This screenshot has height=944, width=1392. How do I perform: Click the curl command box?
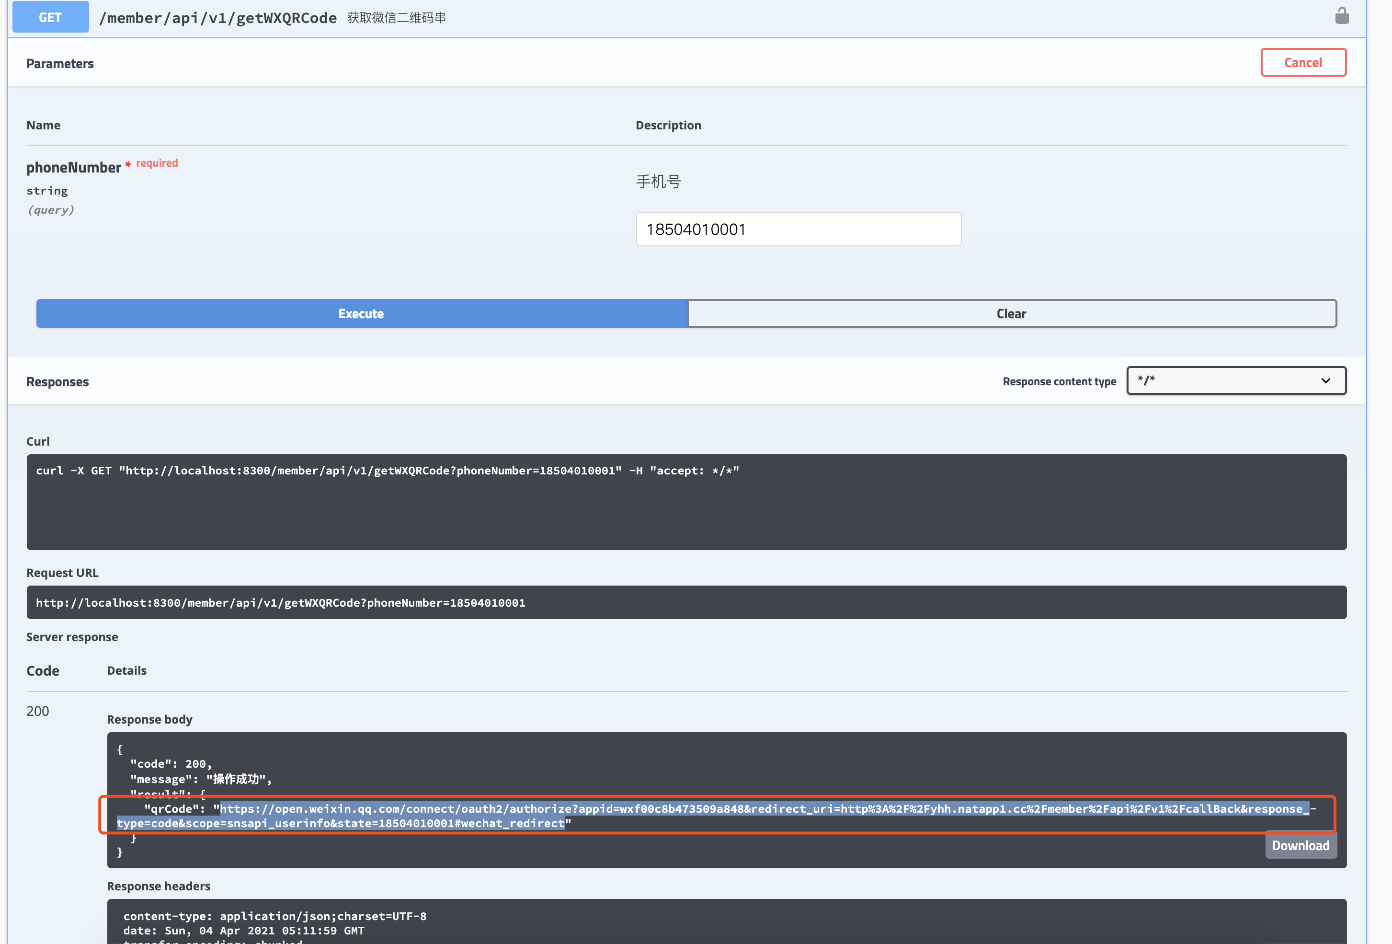pos(686,502)
